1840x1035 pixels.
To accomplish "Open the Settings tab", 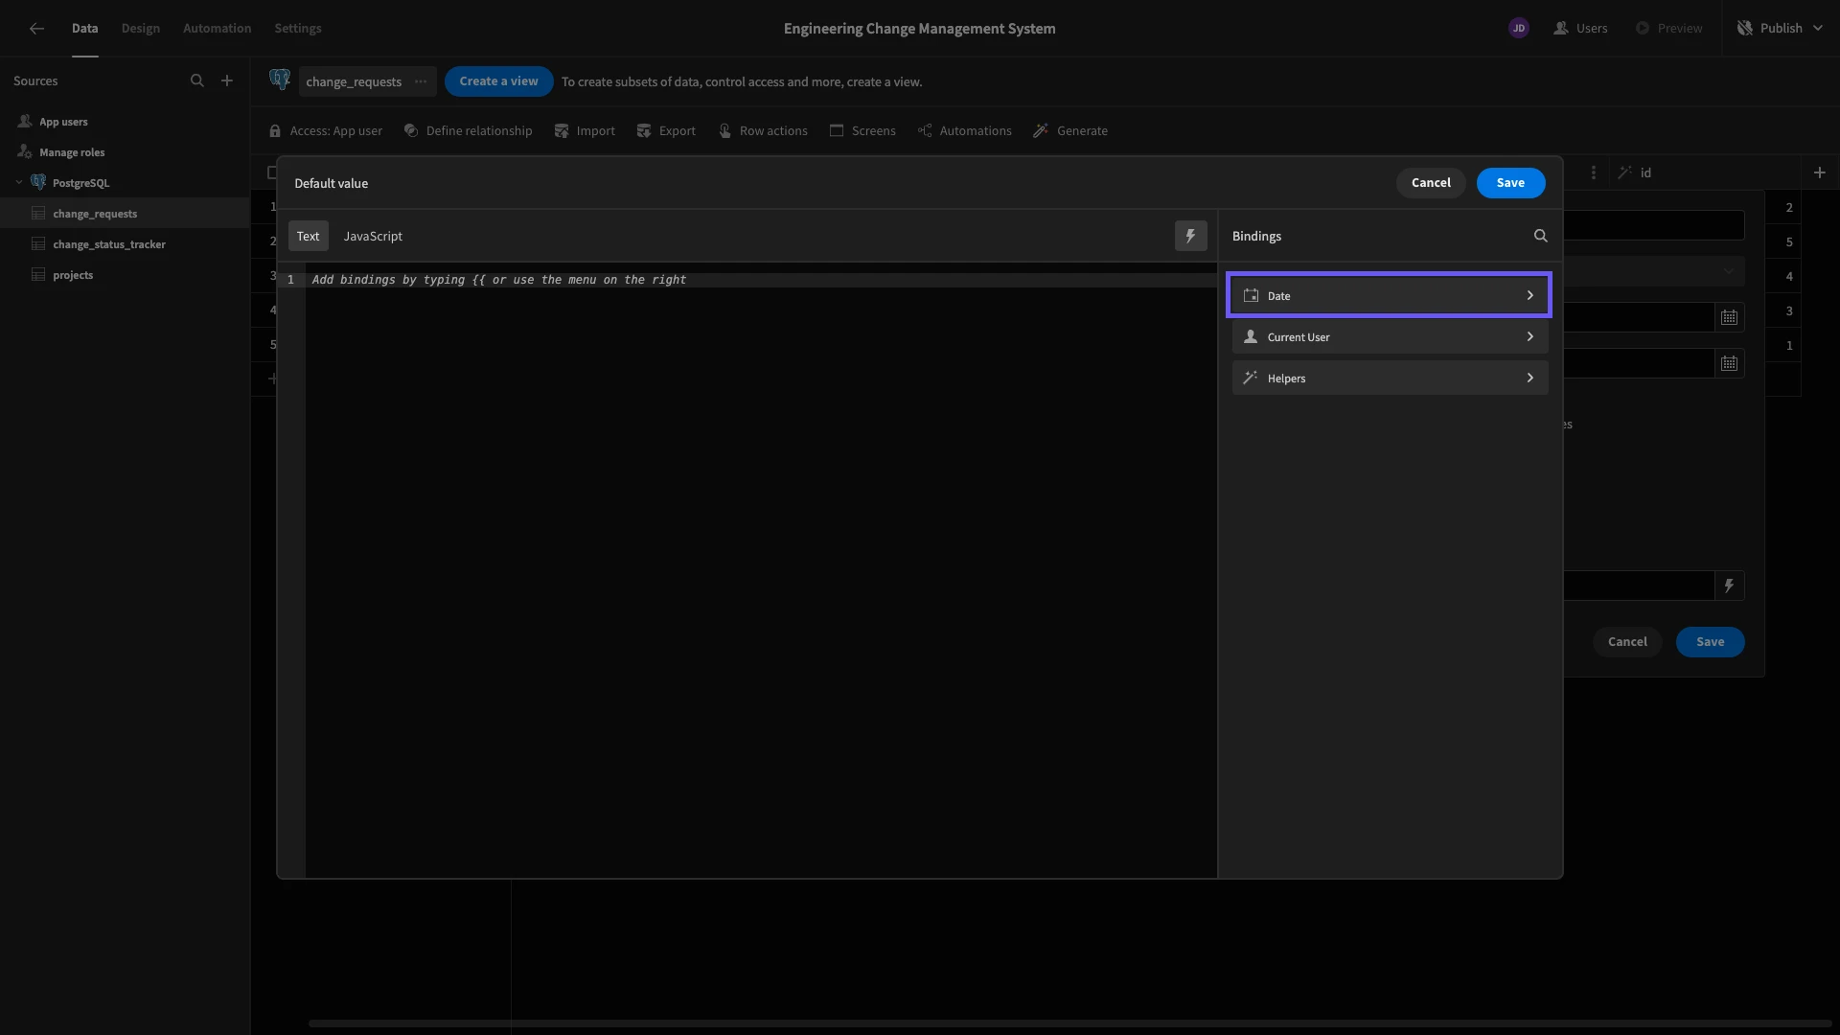I will (x=298, y=29).
